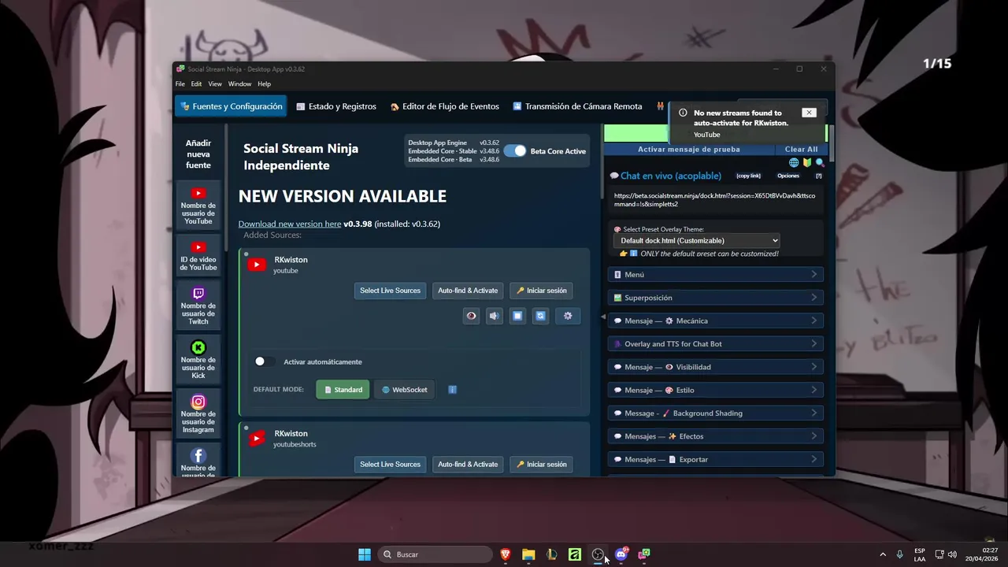Click the YouTube Shorts logo of RKwiston card
Image resolution: width=1008 pixels, height=567 pixels.
[x=257, y=439]
